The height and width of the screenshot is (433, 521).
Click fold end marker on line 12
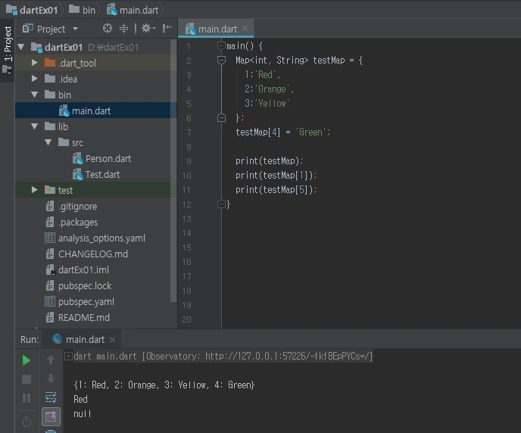(221, 204)
